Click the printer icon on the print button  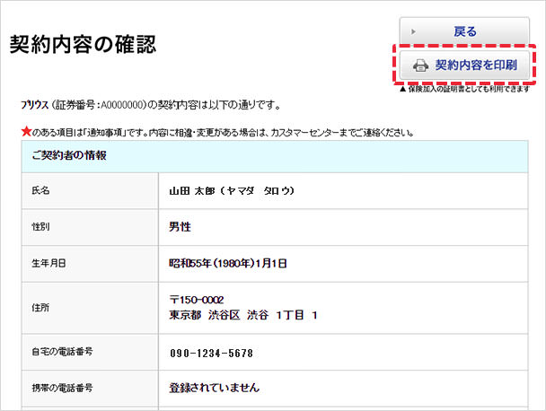tap(420, 66)
